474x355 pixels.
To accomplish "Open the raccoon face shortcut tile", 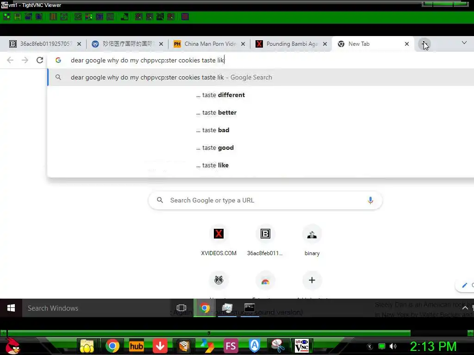I will 218,281.
